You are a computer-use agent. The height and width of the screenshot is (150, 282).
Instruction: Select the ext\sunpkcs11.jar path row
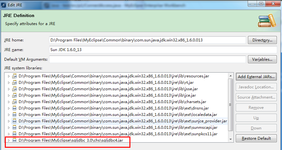(x=118, y=134)
